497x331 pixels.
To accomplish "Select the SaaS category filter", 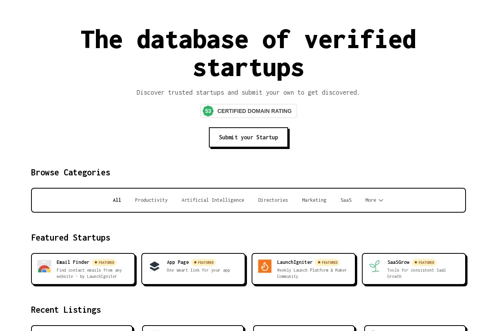I will tap(346, 200).
